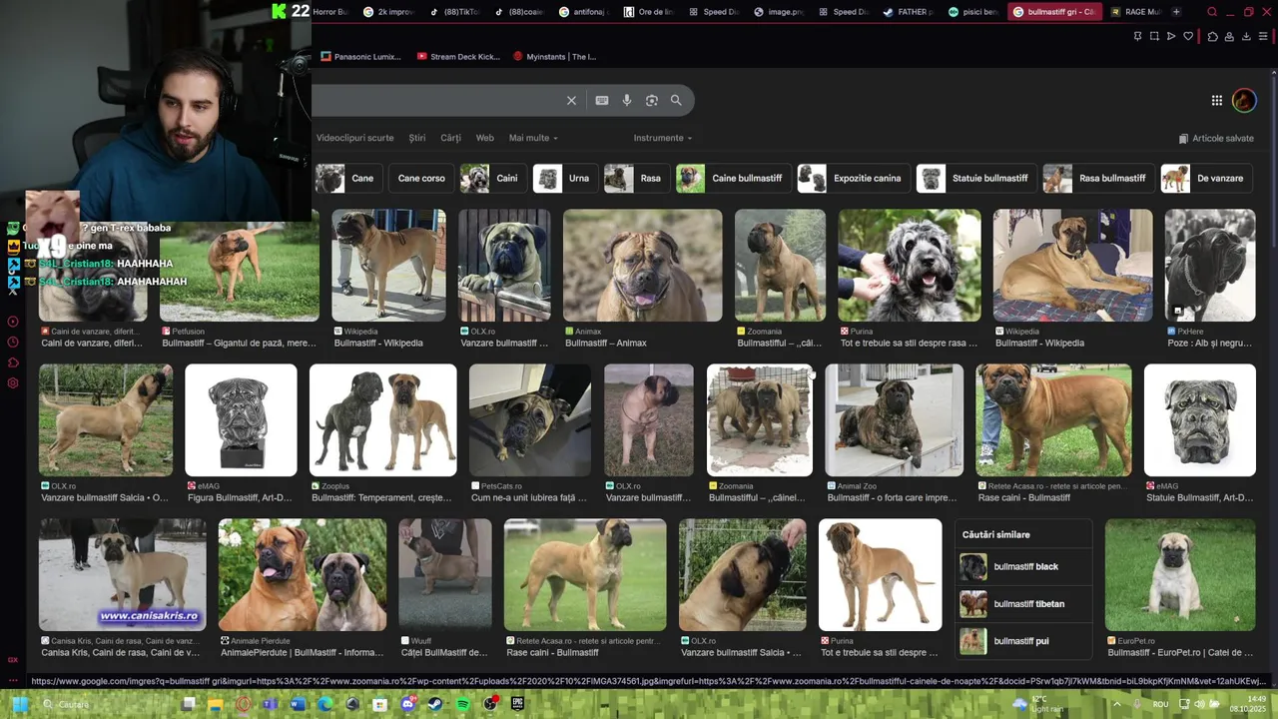Open the sidebar settings gear icon
The height and width of the screenshot is (719, 1278).
coord(13,383)
